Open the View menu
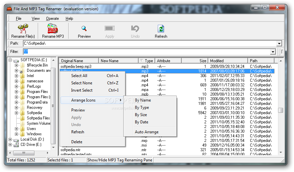This screenshot has height=172, width=294. (x=35, y=19)
